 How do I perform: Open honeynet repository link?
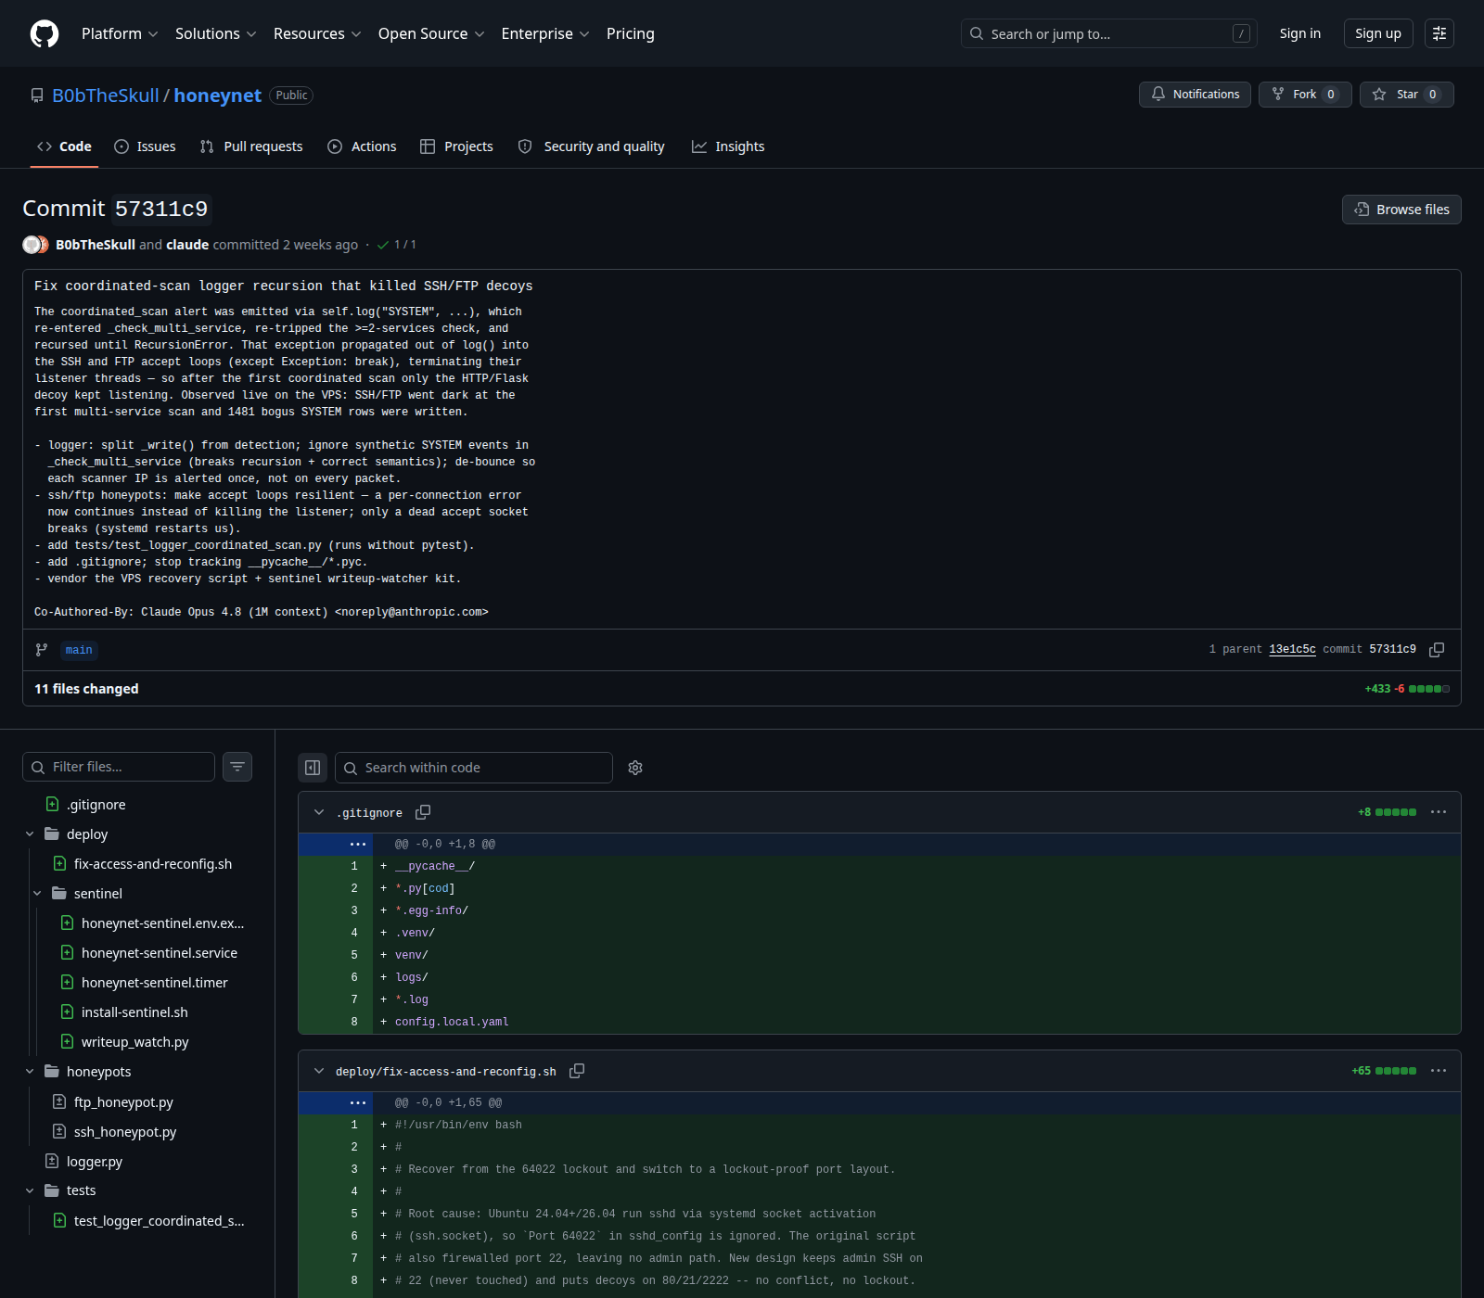218,95
